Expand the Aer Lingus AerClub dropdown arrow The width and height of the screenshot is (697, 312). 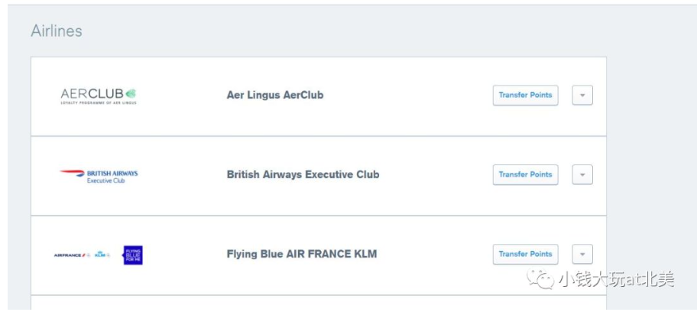pyautogui.click(x=582, y=95)
